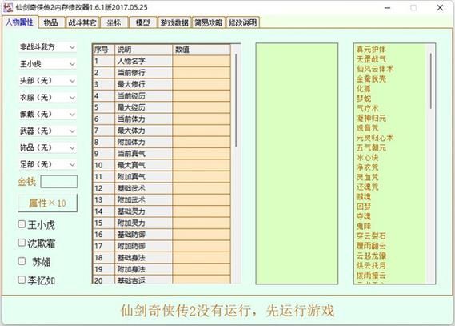View the 修改说明 tab
Screen dimensions: 455x326
click(x=242, y=22)
